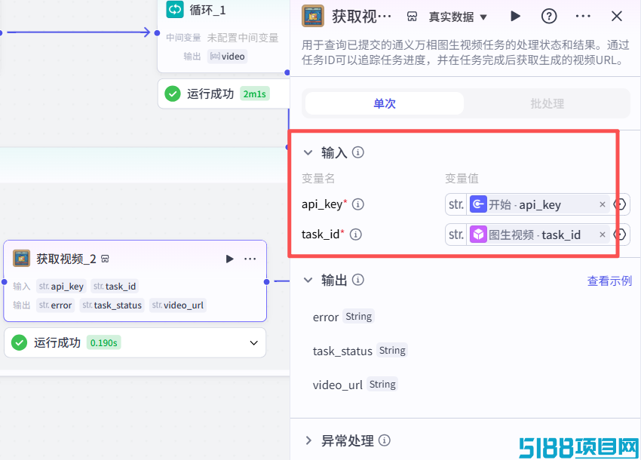Show info tooltip beside 输出 heading

coord(358,280)
